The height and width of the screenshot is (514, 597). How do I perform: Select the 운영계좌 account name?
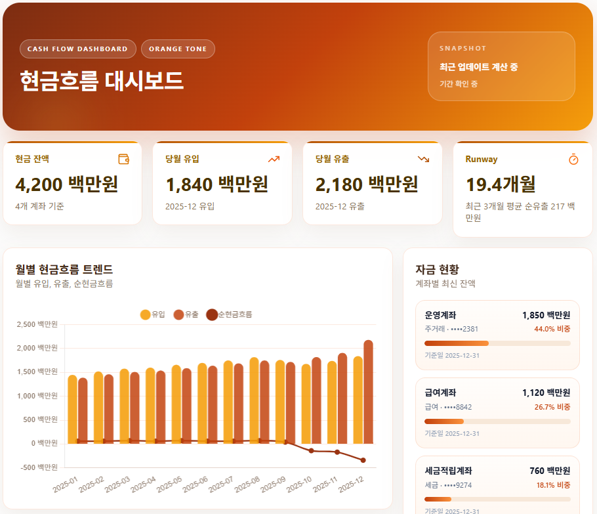coord(440,315)
